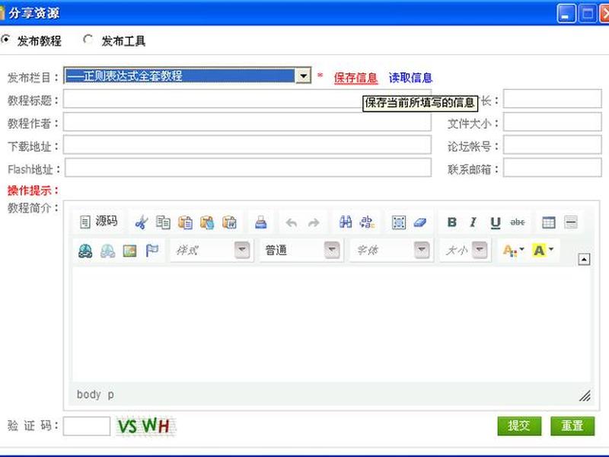Click the editor resize grip handle
Screen dimensions: 609x457
585,395
